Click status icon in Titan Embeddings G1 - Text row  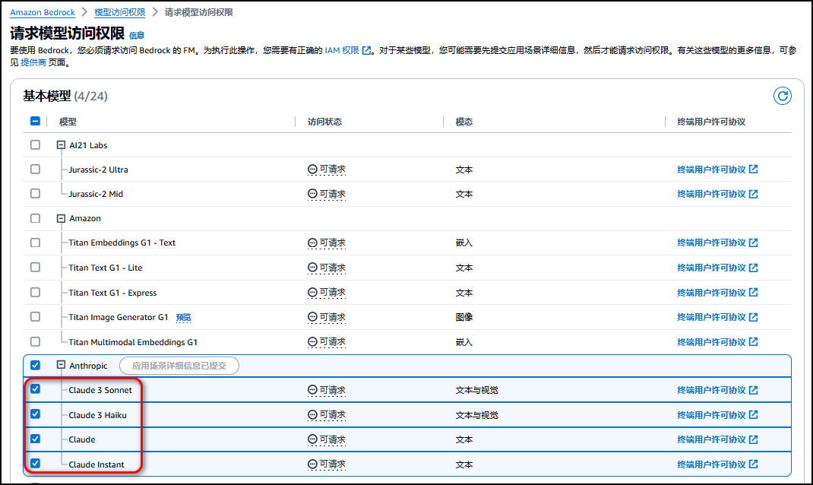point(312,242)
